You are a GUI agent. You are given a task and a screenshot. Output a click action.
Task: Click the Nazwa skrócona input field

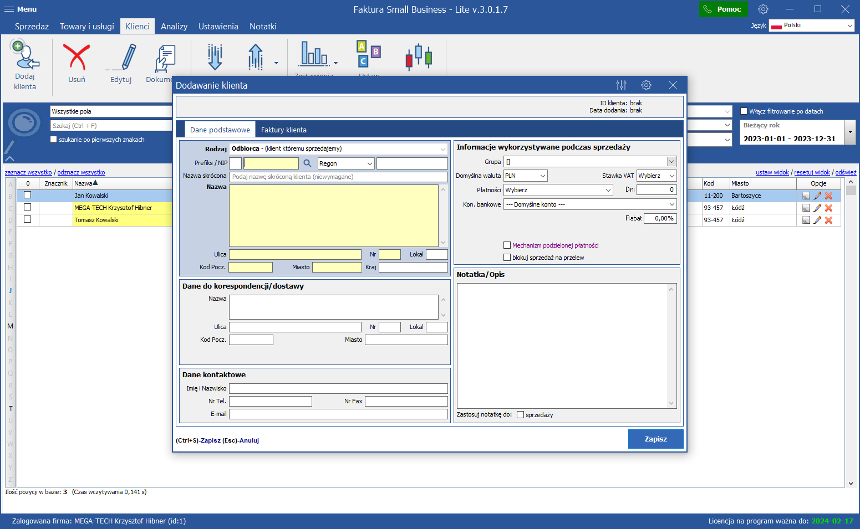pos(338,177)
